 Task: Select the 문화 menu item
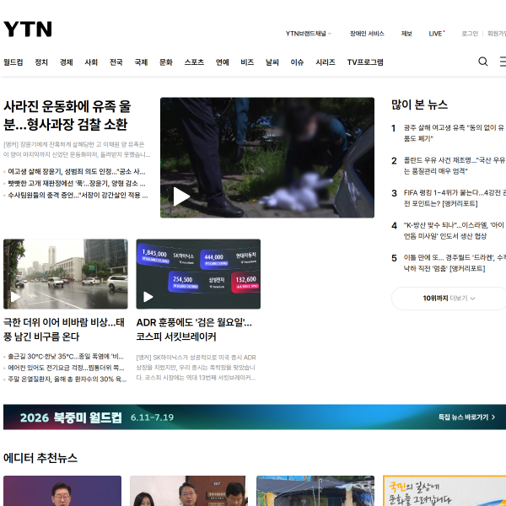(166, 62)
